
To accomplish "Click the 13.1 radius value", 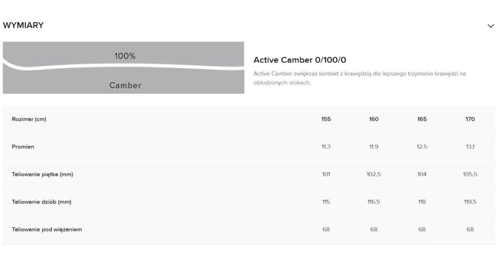I will (470, 147).
